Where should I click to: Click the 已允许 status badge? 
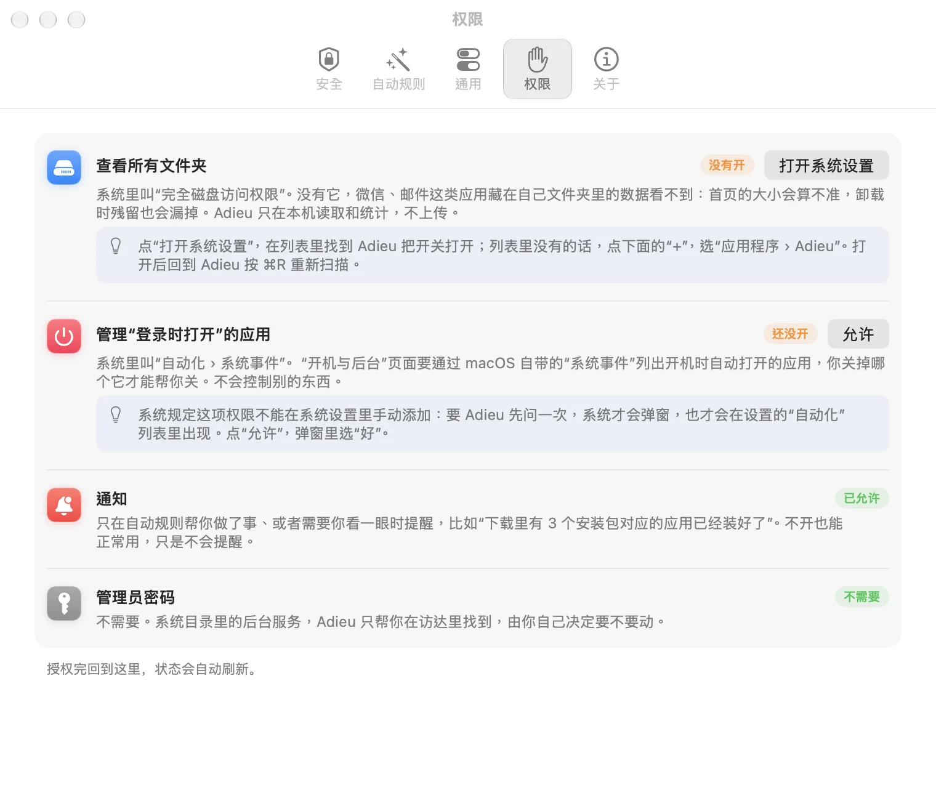pyautogui.click(x=861, y=498)
